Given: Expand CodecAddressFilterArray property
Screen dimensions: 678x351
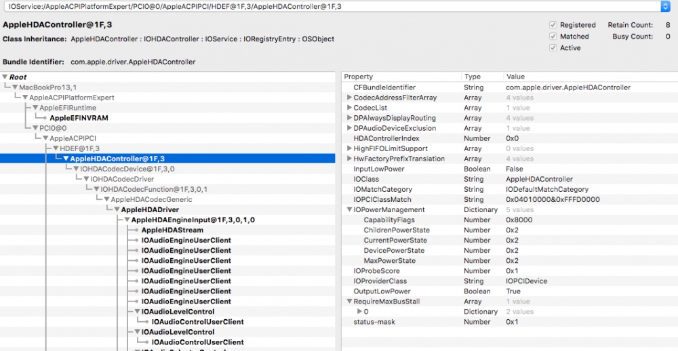Looking at the screenshot, I should [349, 98].
